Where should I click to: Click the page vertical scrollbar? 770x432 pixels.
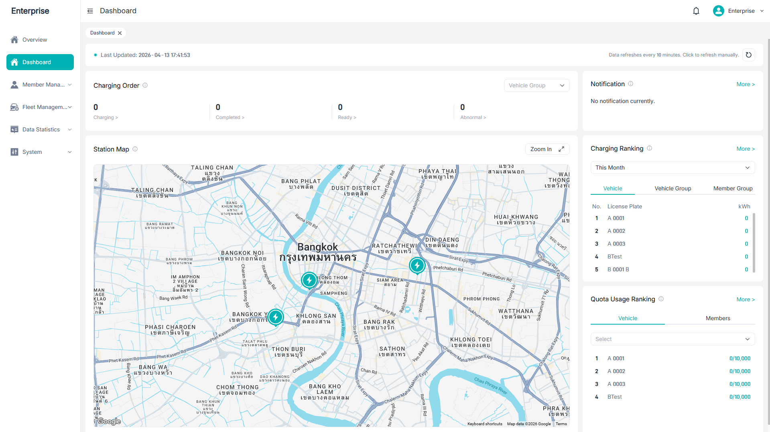768,232
